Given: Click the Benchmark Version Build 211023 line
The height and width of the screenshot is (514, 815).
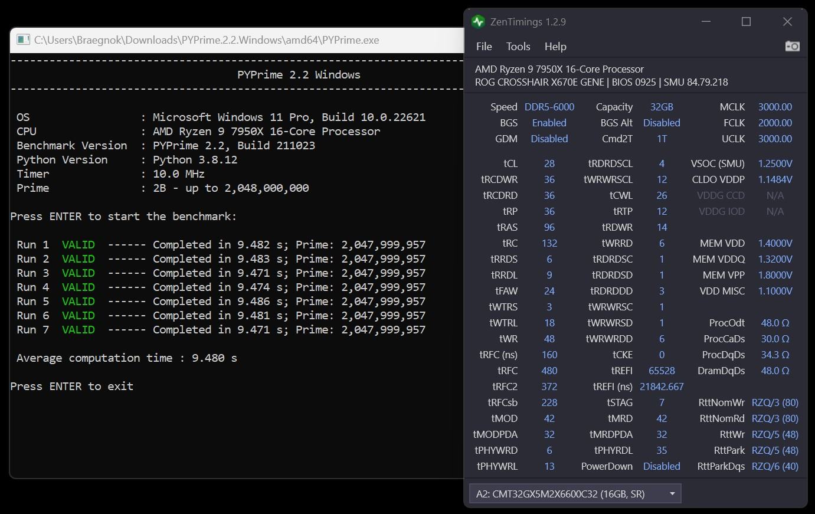Looking at the screenshot, I should (x=166, y=145).
